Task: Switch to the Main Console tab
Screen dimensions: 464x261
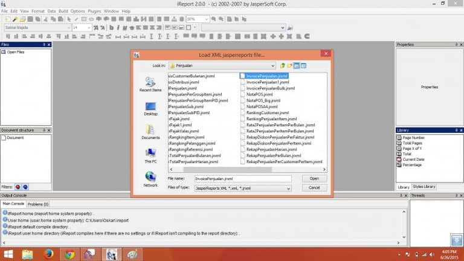Action: click(x=13, y=204)
